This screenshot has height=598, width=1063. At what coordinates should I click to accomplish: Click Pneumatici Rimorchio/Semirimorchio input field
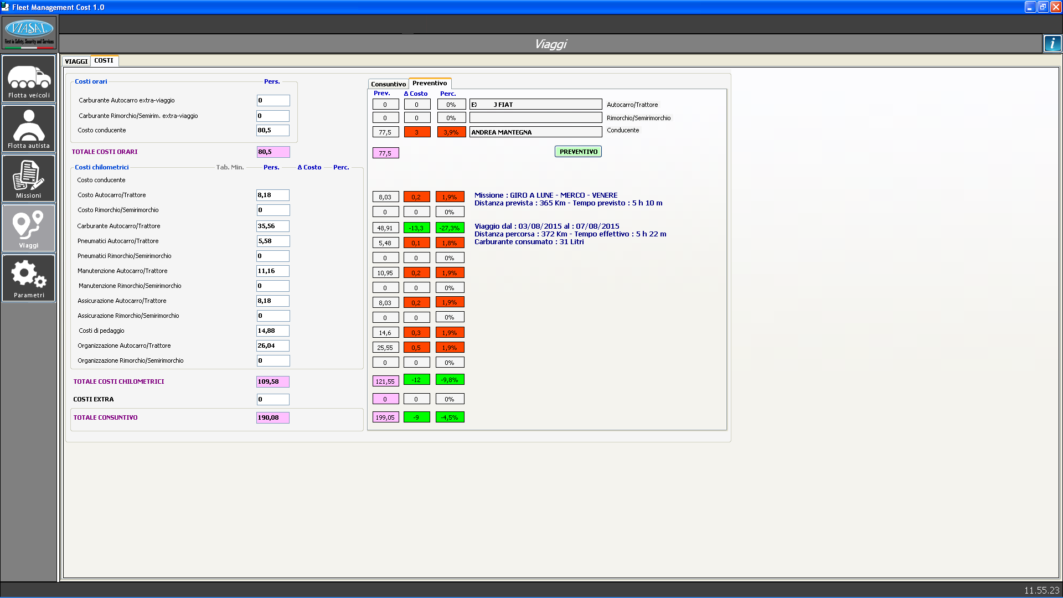click(273, 256)
